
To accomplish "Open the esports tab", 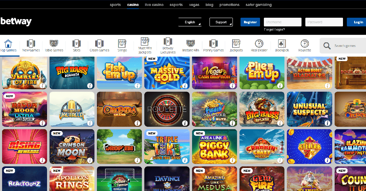I will pyautogui.click(x=176, y=5).
